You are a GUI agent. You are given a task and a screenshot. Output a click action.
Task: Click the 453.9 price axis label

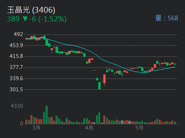pyautogui.click(x=16, y=45)
